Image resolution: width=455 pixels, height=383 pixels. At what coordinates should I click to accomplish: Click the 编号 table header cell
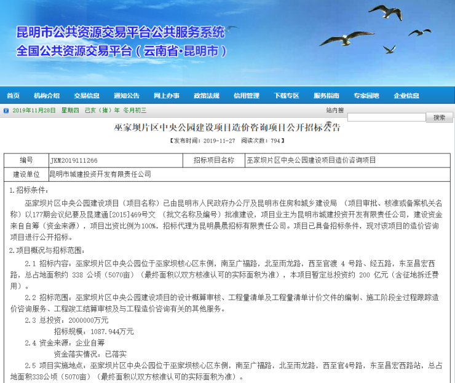[26, 160]
